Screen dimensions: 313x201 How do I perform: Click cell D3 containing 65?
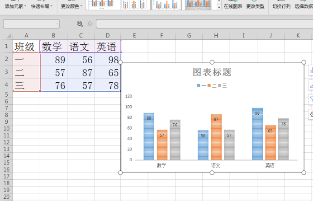tap(108, 72)
